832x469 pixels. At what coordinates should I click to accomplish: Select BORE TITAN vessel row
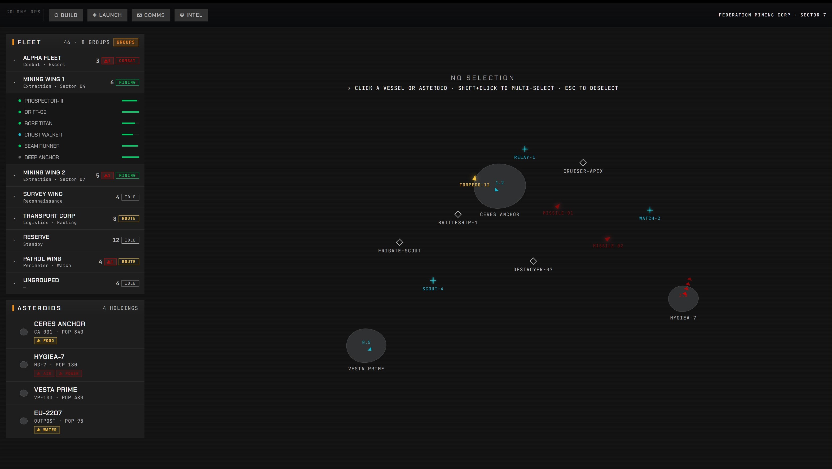point(75,123)
